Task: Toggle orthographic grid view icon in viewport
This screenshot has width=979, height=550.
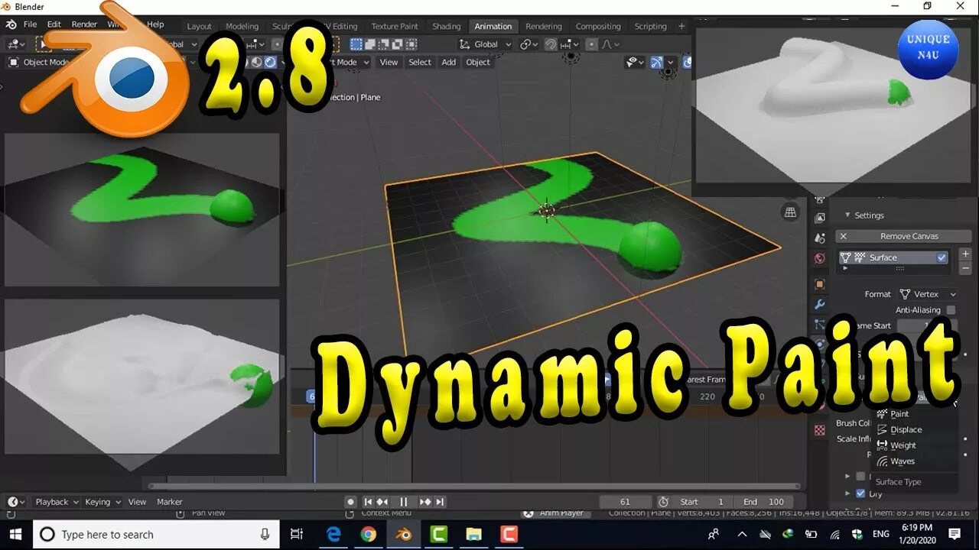Action: pyautogui.click(x=790, y=212)
